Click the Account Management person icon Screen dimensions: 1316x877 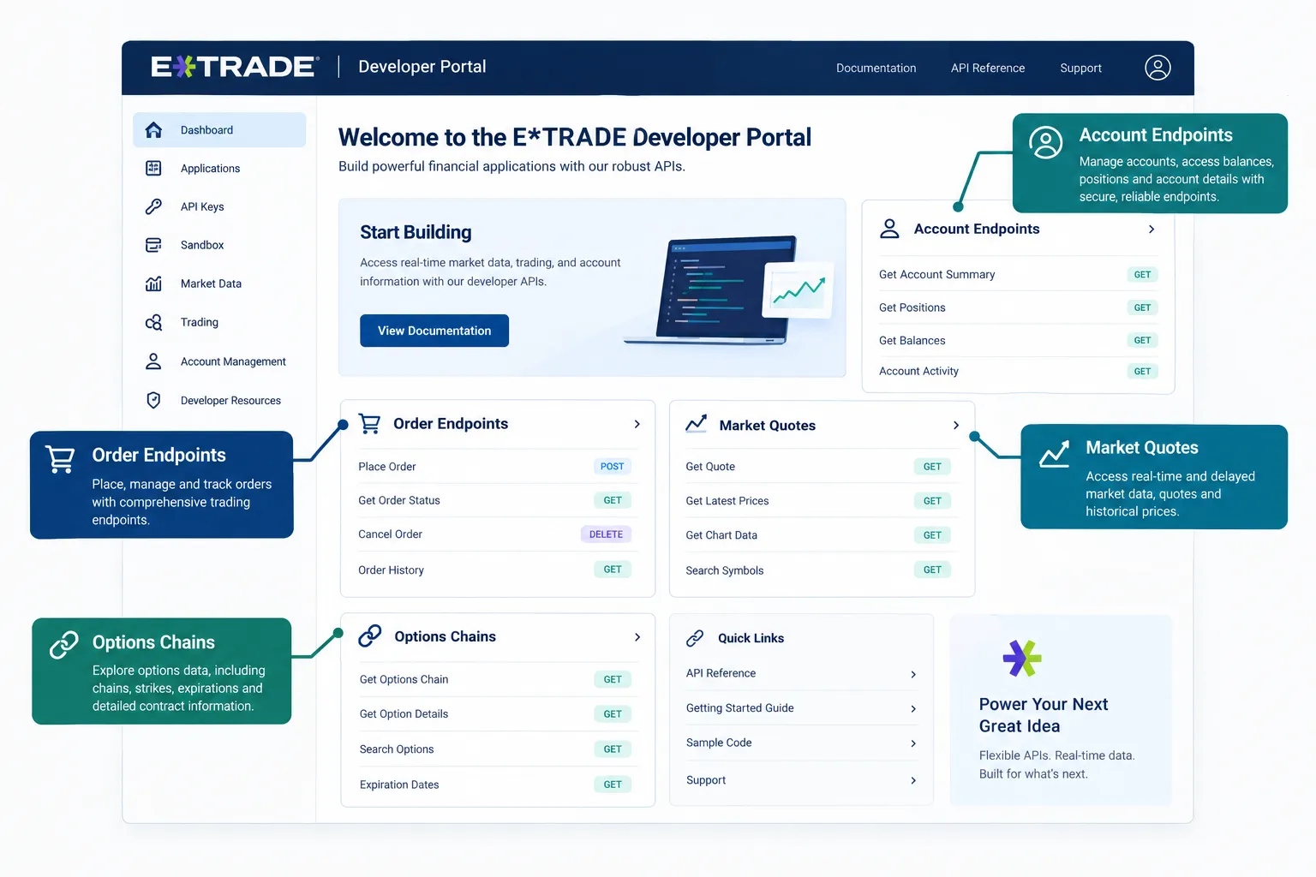point(153,361)
